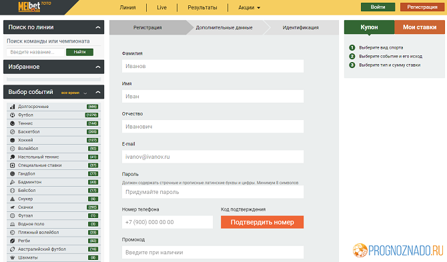Open the Футбол events row

[53, 115]
